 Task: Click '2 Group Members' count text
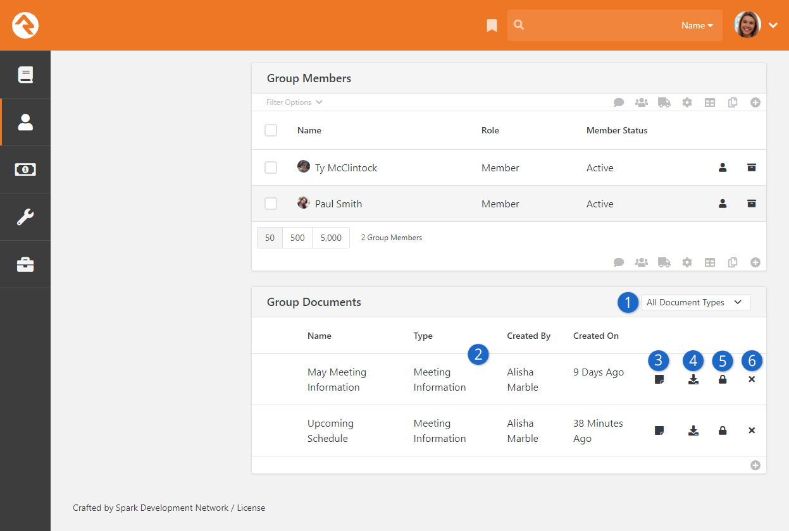(x=392, y=238)
